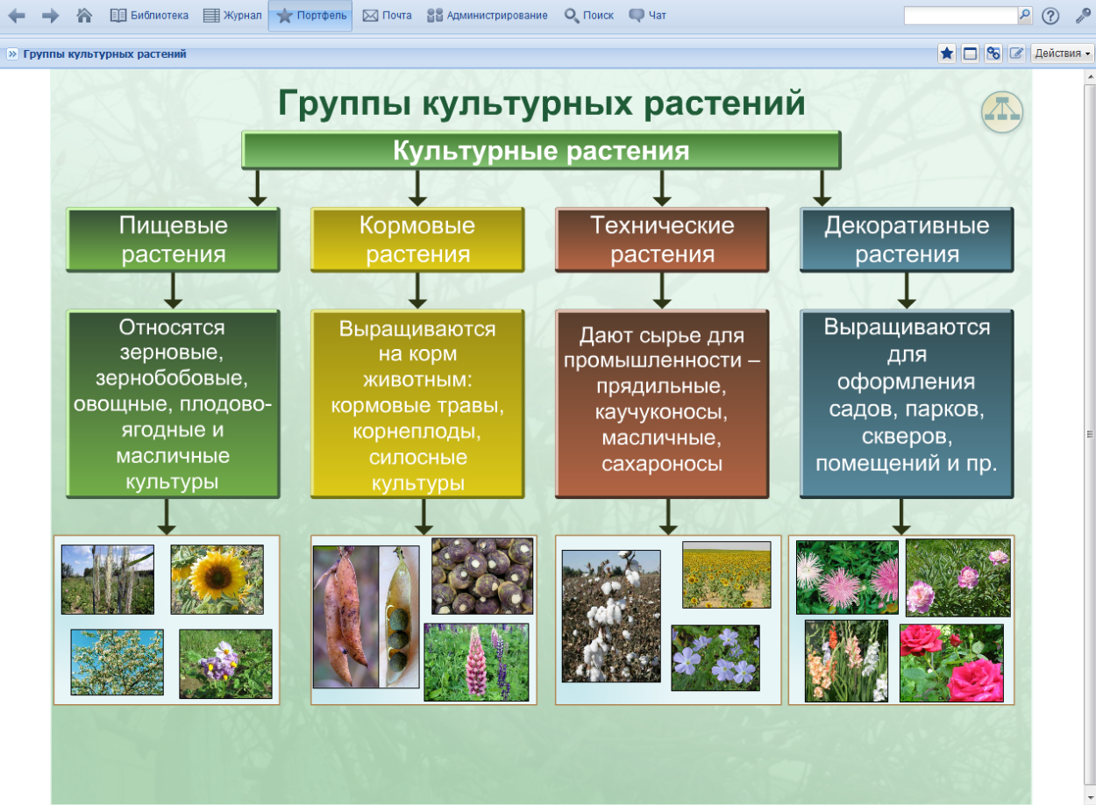Click the edit pencil icon near Действия
This screenshot has height=805, width=1096.
click(1017, 53)
